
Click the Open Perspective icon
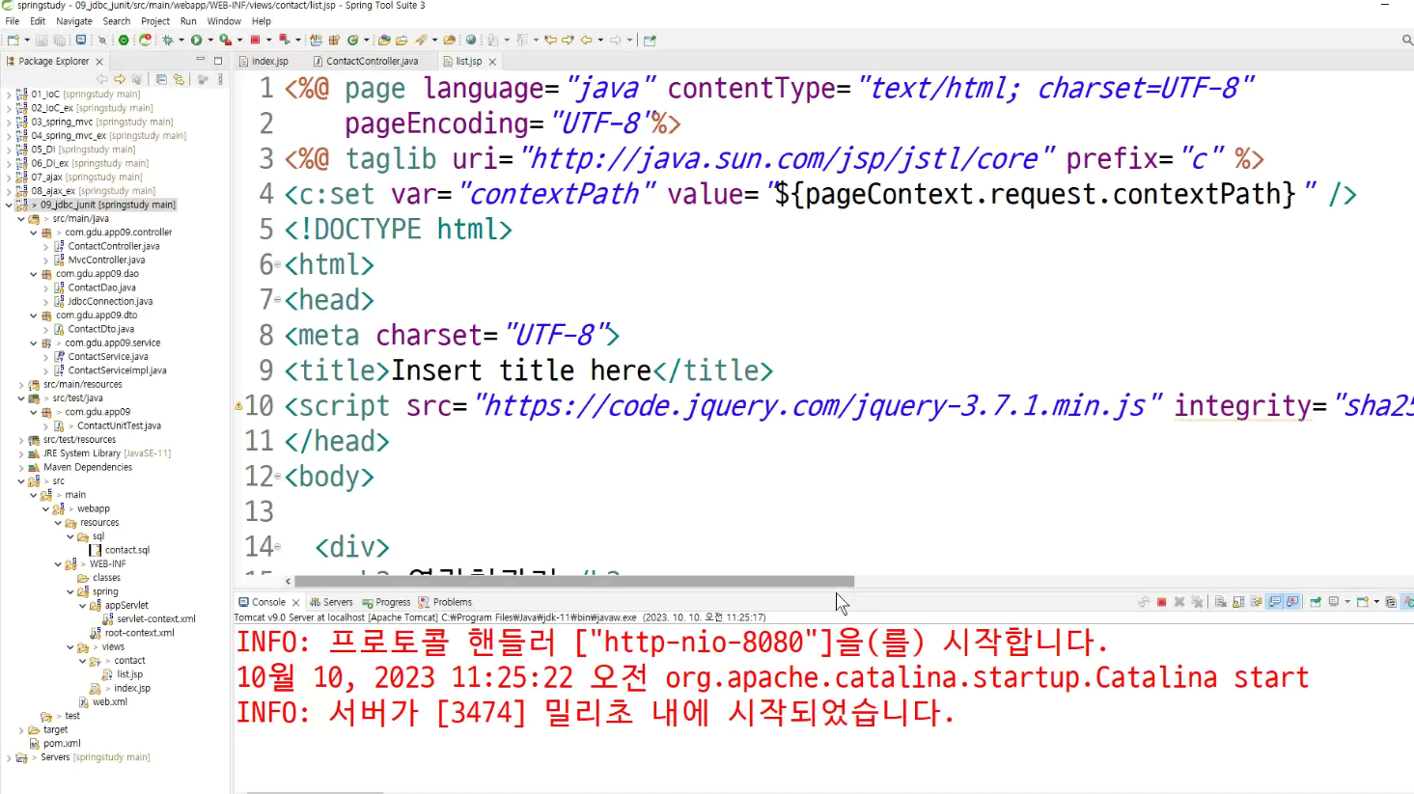tap(650, 41)
